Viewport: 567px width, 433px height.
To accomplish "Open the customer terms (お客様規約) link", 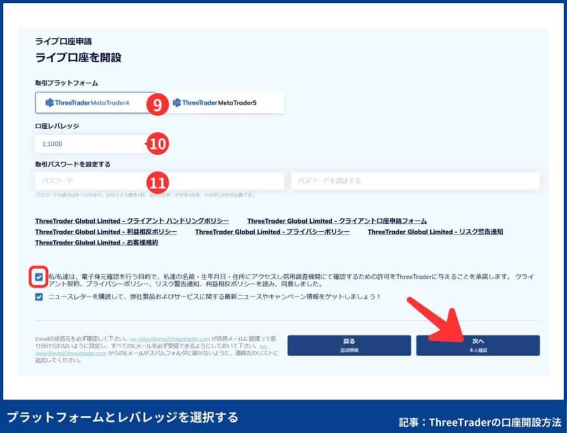I will pyautogui.click(x=96, y=243).
